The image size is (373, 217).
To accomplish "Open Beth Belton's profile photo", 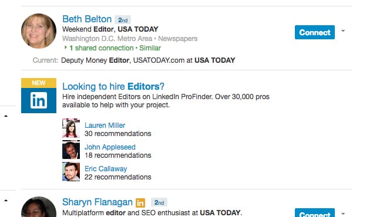I will point(39,31).
